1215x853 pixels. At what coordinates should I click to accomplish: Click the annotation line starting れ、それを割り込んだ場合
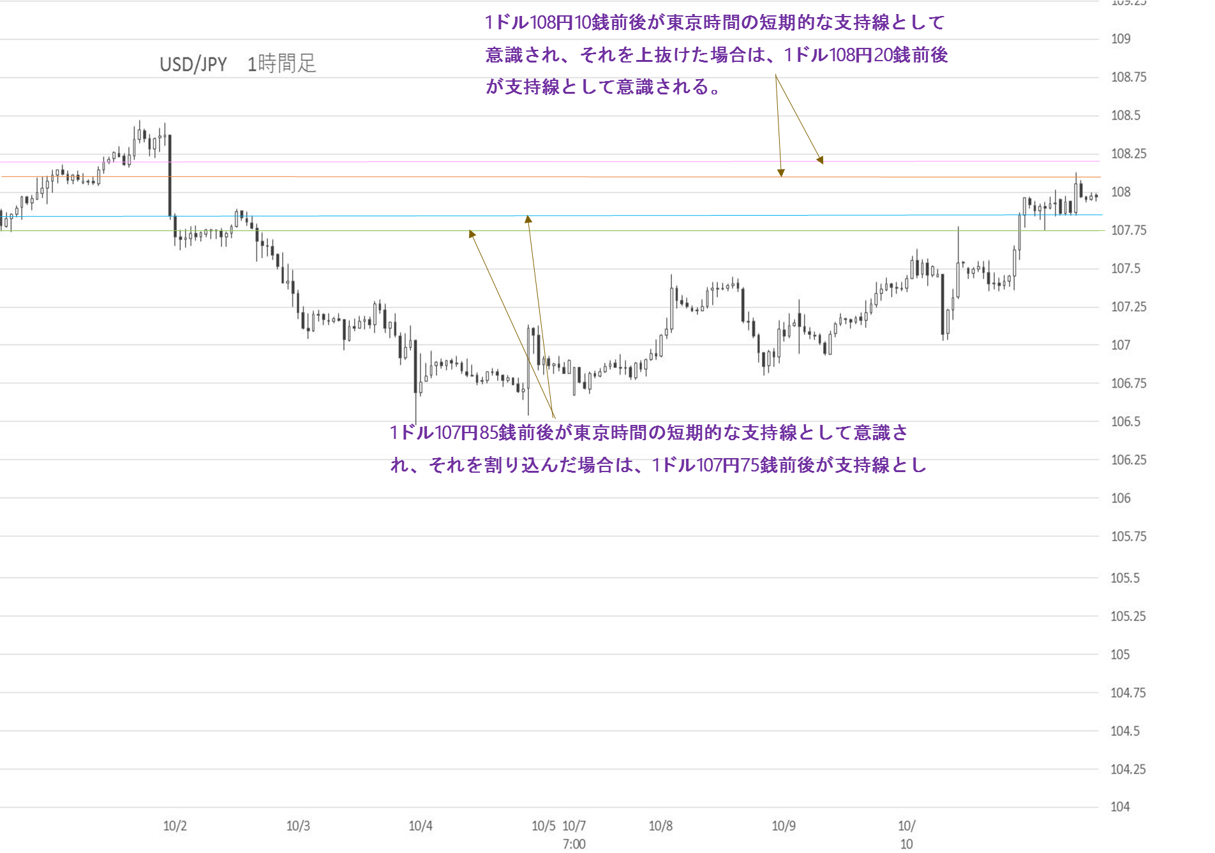pos(658,465)
